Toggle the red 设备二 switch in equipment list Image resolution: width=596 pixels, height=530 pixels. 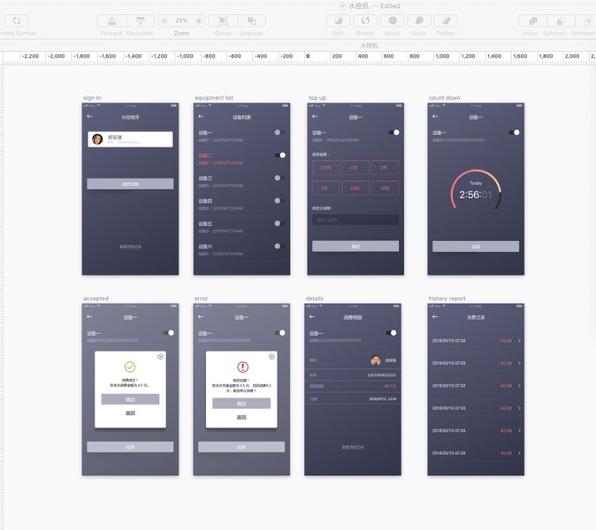280,155
